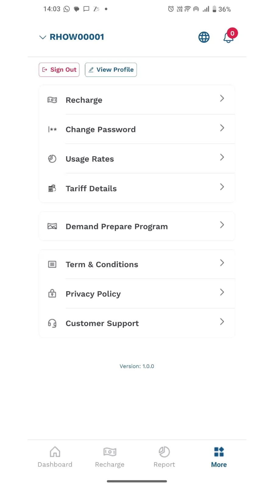Screen dimensions: 274x488
Task: Click the pie chart icon for Usage Rates
Action: click(52, 159)
